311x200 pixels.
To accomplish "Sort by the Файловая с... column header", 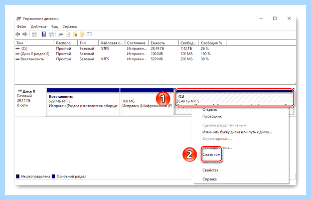I will pos(112,43).
